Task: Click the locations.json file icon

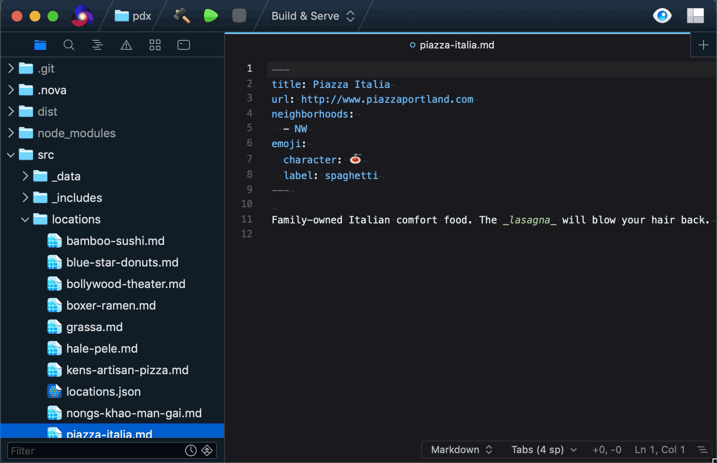Action: (54, 392)
